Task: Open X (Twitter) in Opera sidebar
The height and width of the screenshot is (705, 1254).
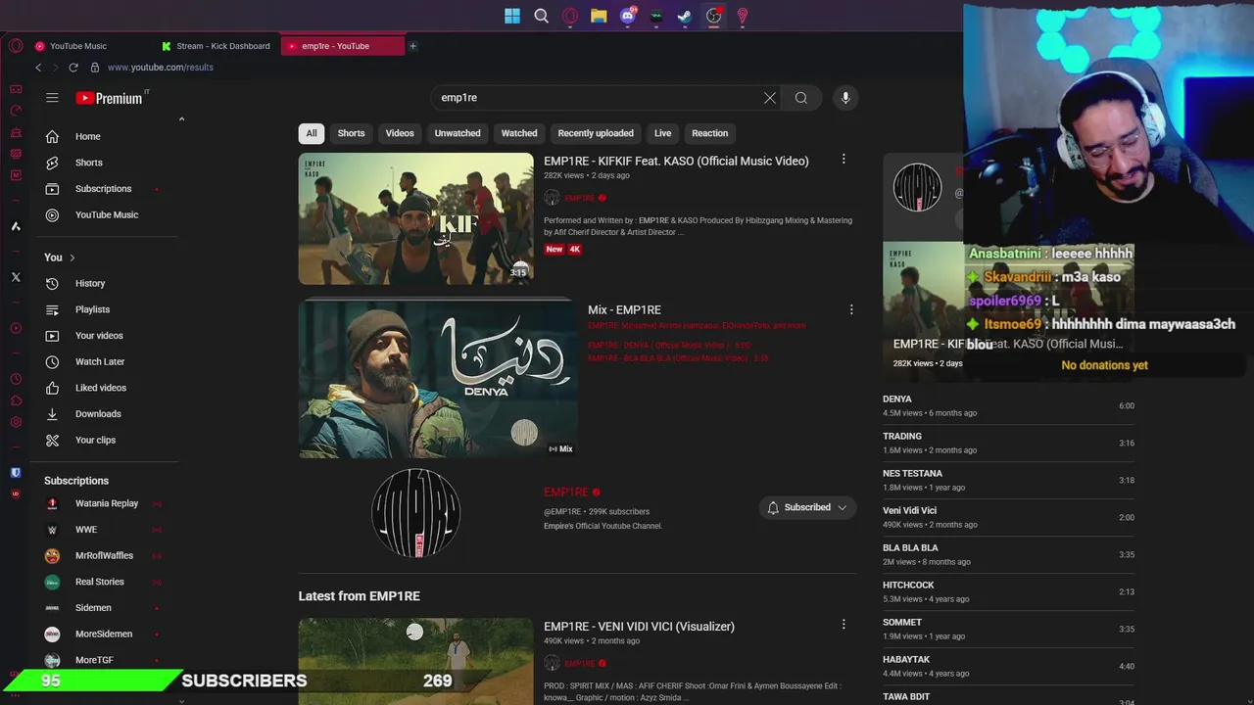Action: pos(16,277)
